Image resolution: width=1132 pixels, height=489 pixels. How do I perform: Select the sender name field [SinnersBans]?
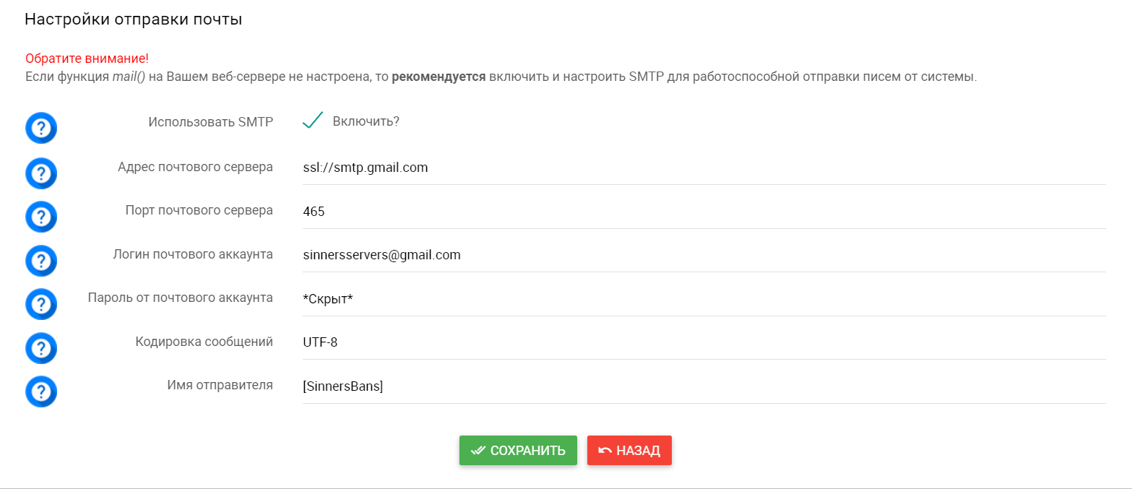(x=704, y=386)
